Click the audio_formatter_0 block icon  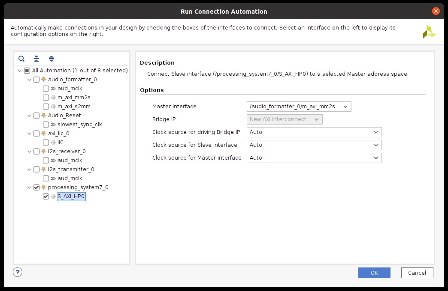[x=44, y=79]
